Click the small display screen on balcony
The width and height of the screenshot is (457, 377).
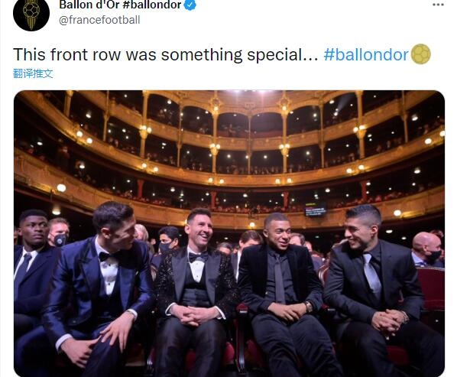point(315,210)
